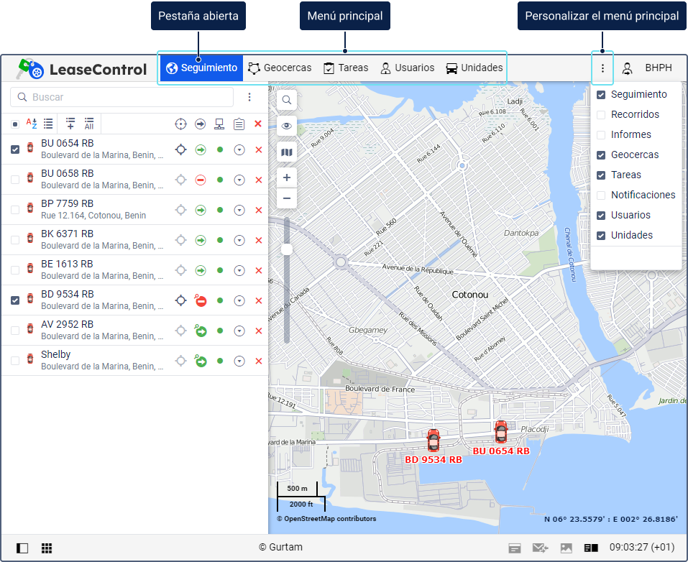Uncheck the BD 9534 RB unit checkbox
Image resolution: width=688 pixels, height=562 pixels.
(15, 300)
